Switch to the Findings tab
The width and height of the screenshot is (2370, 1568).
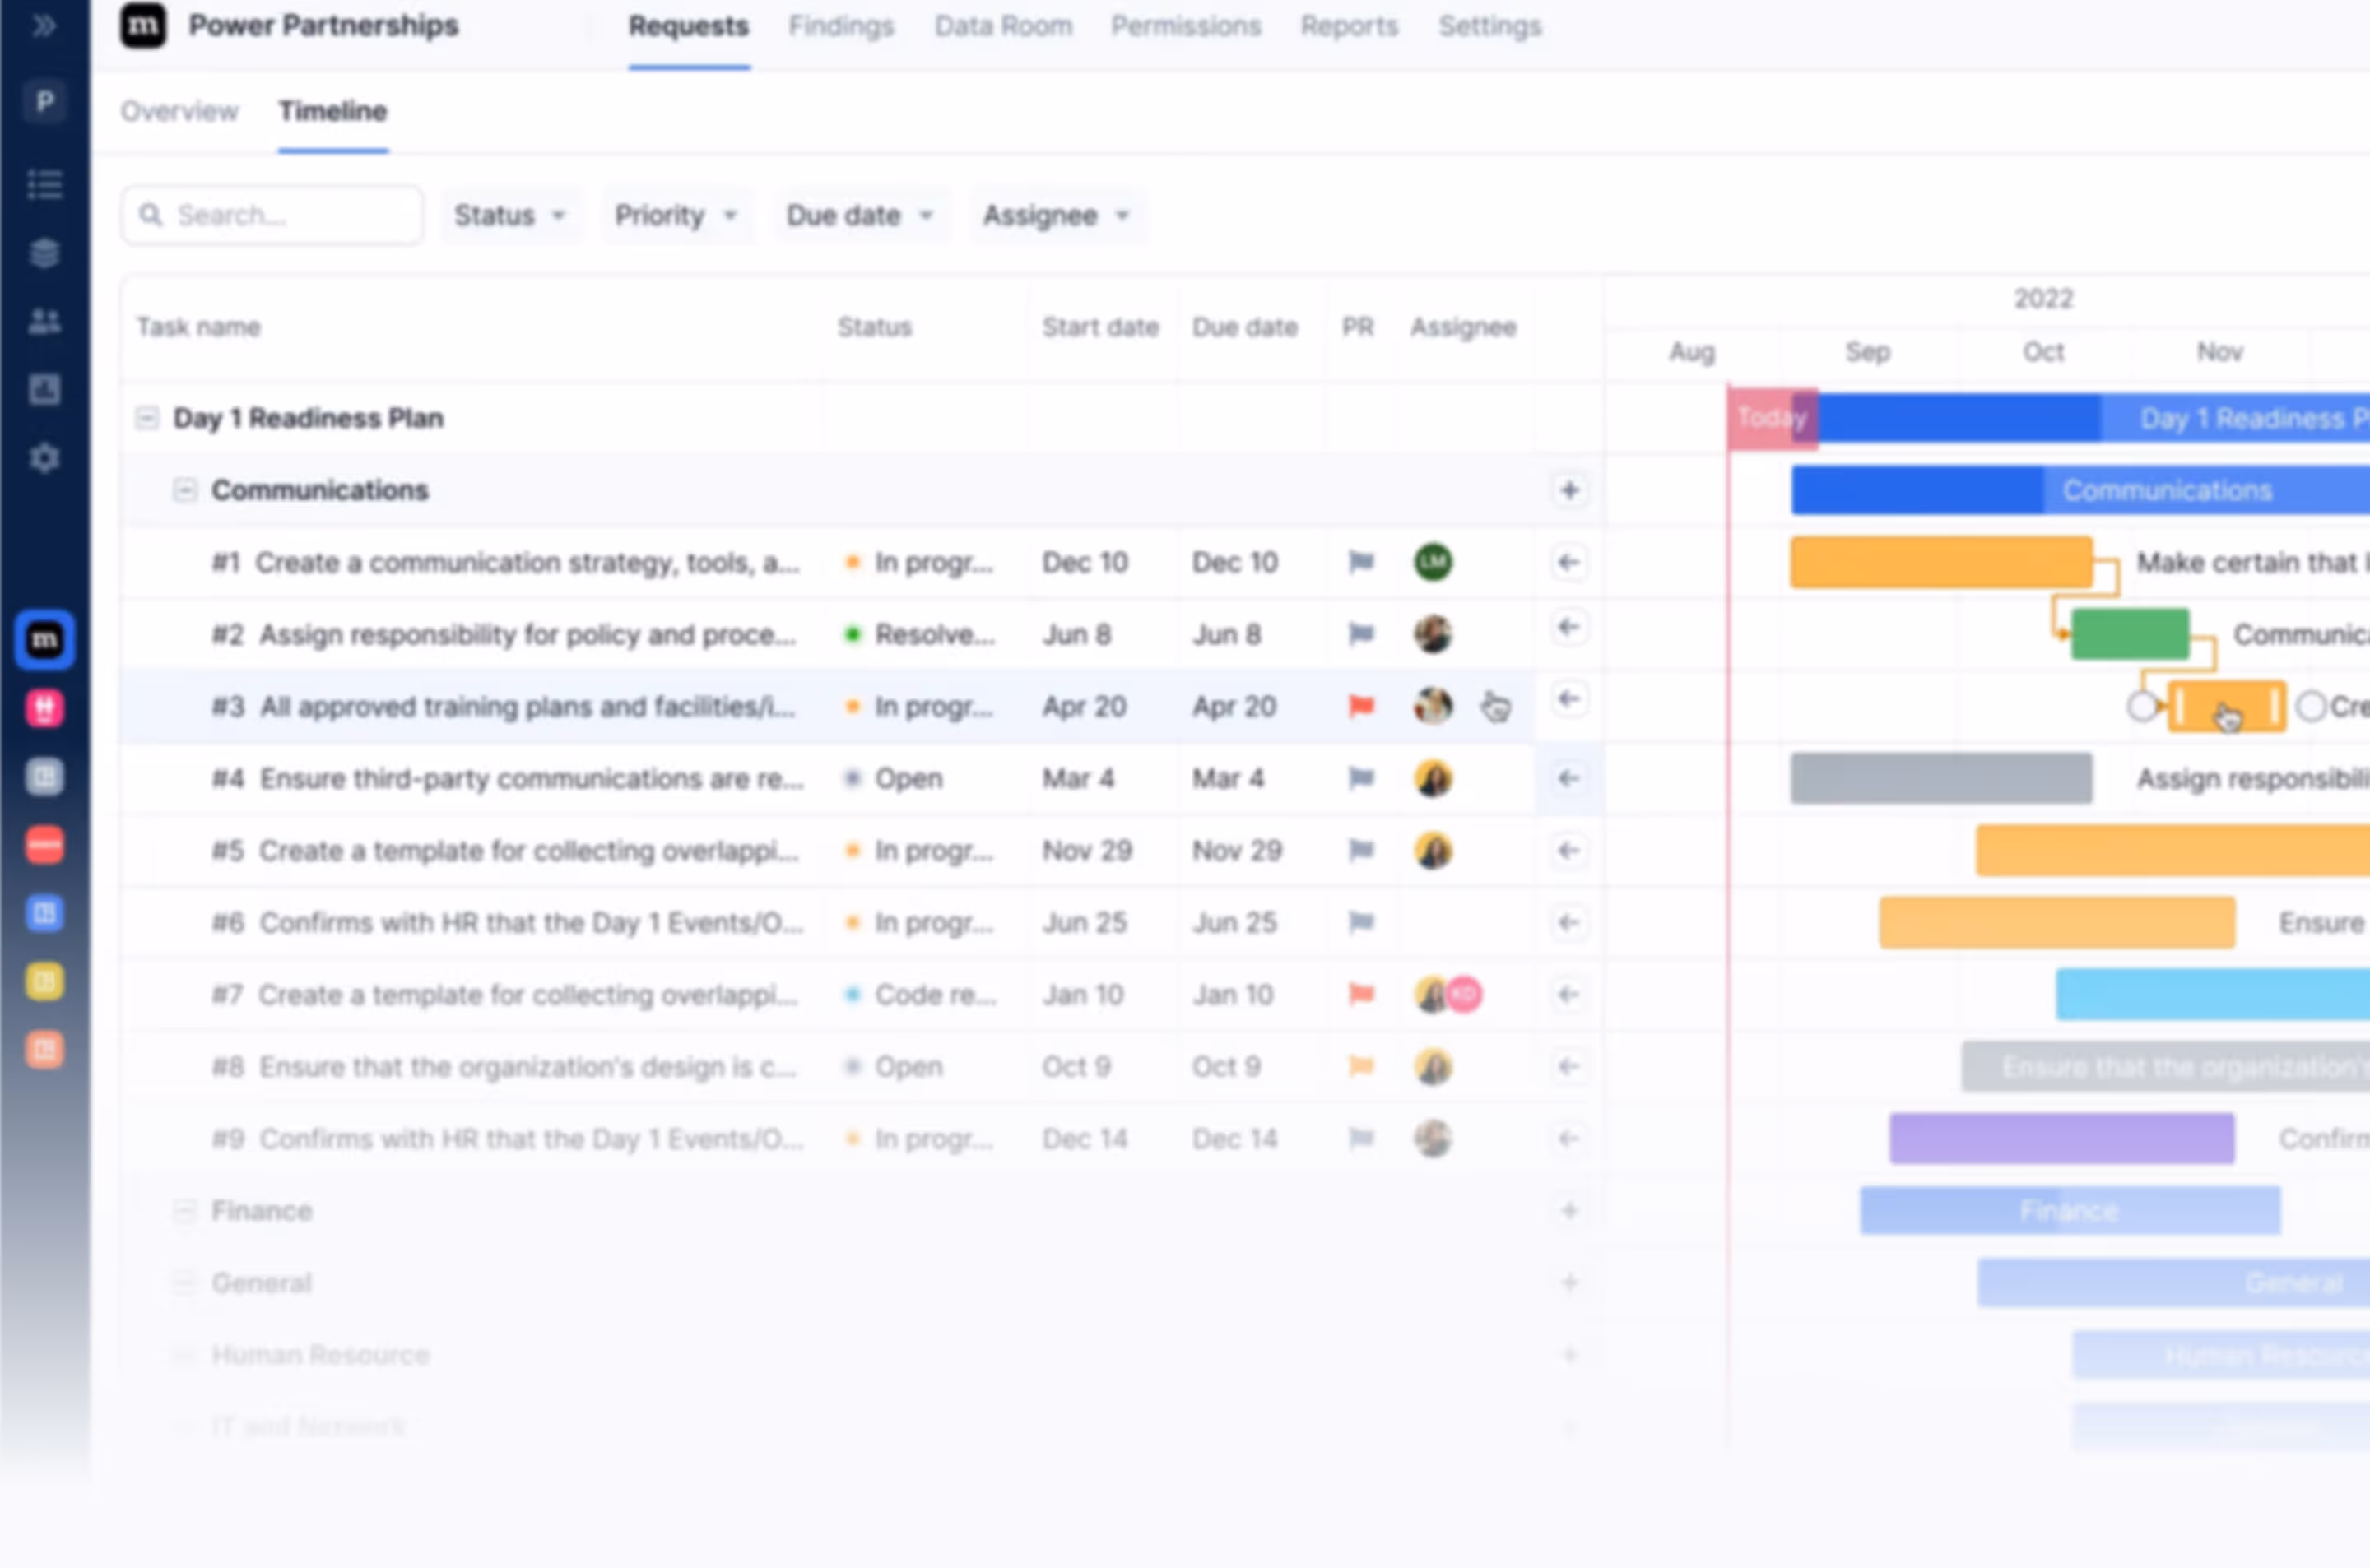(x=840, y=26)
